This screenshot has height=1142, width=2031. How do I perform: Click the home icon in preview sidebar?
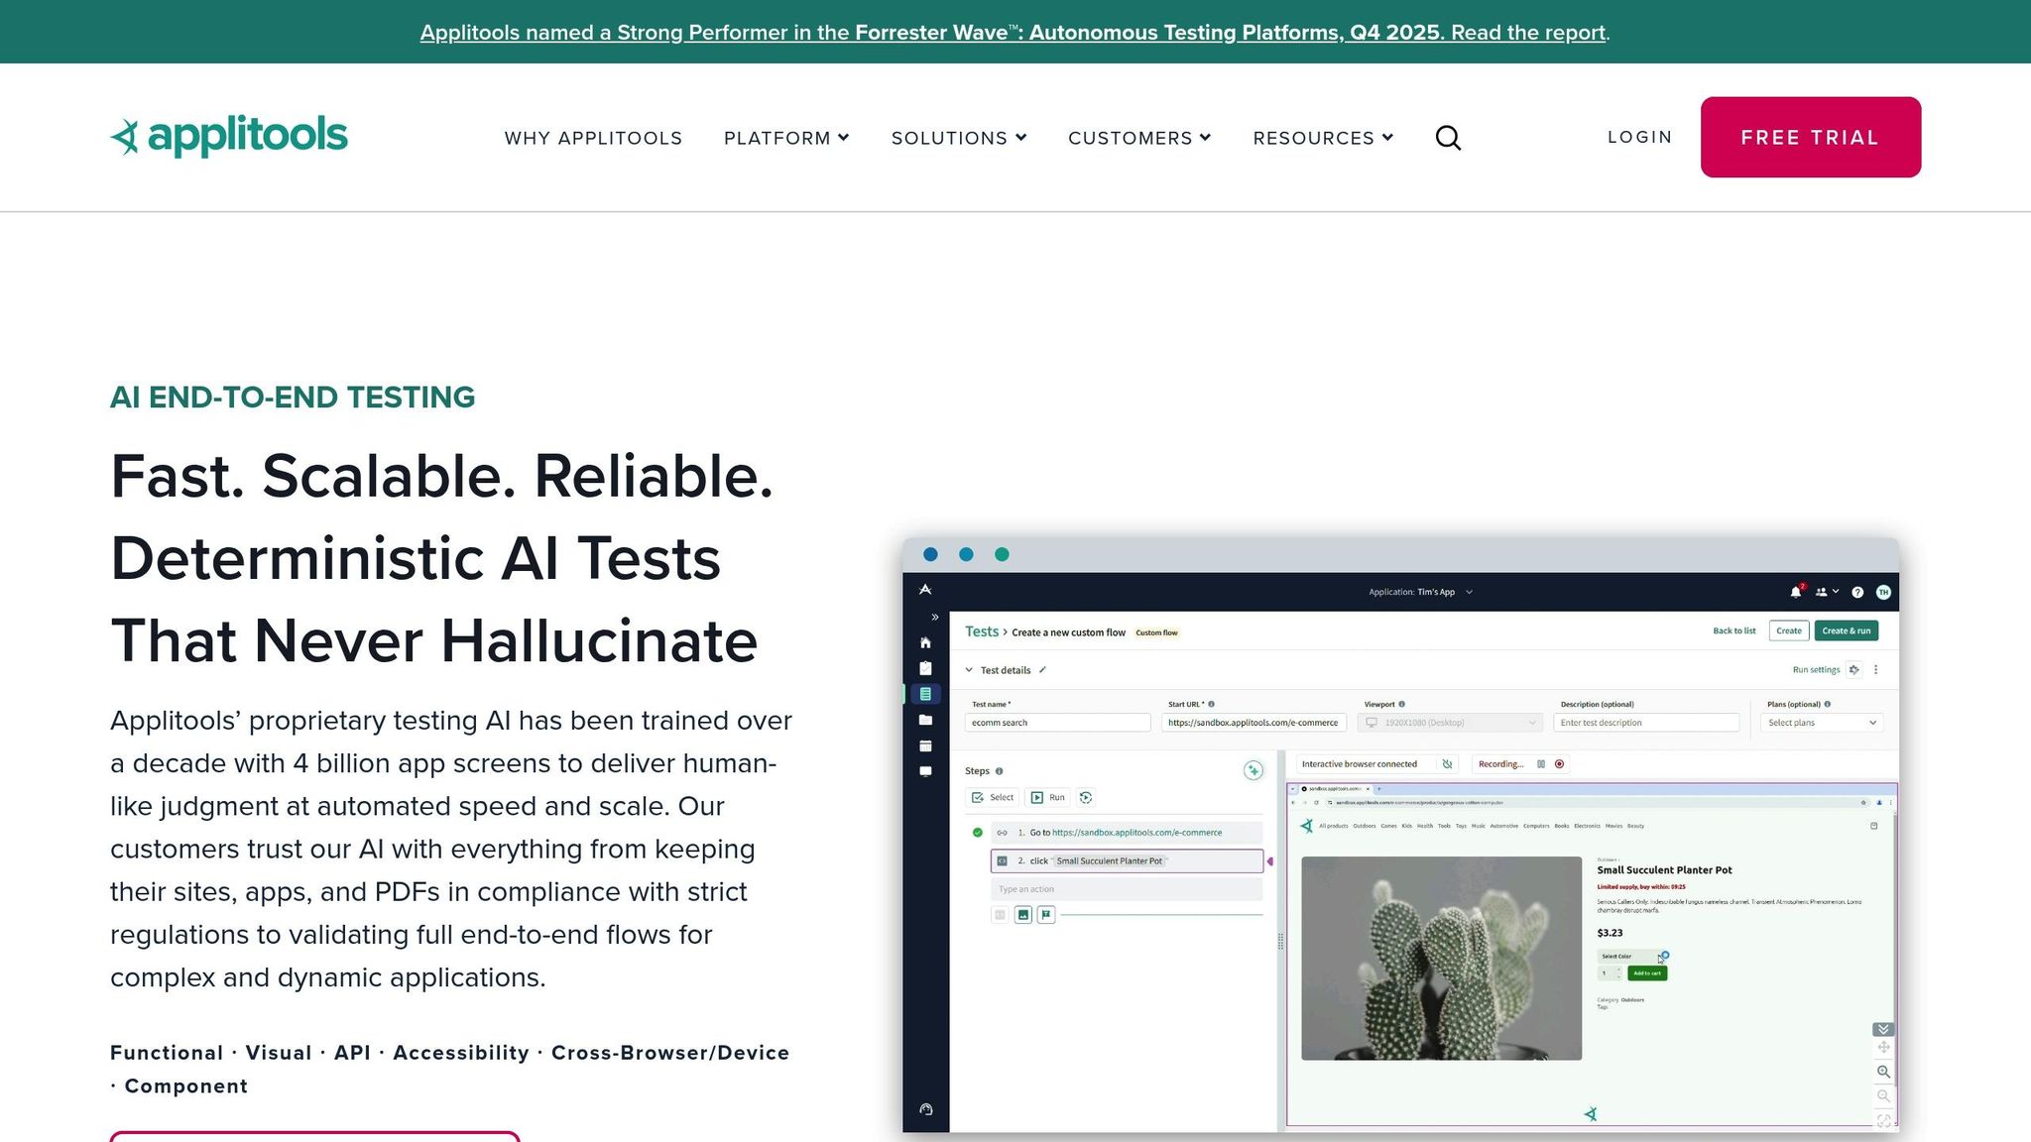925,642
